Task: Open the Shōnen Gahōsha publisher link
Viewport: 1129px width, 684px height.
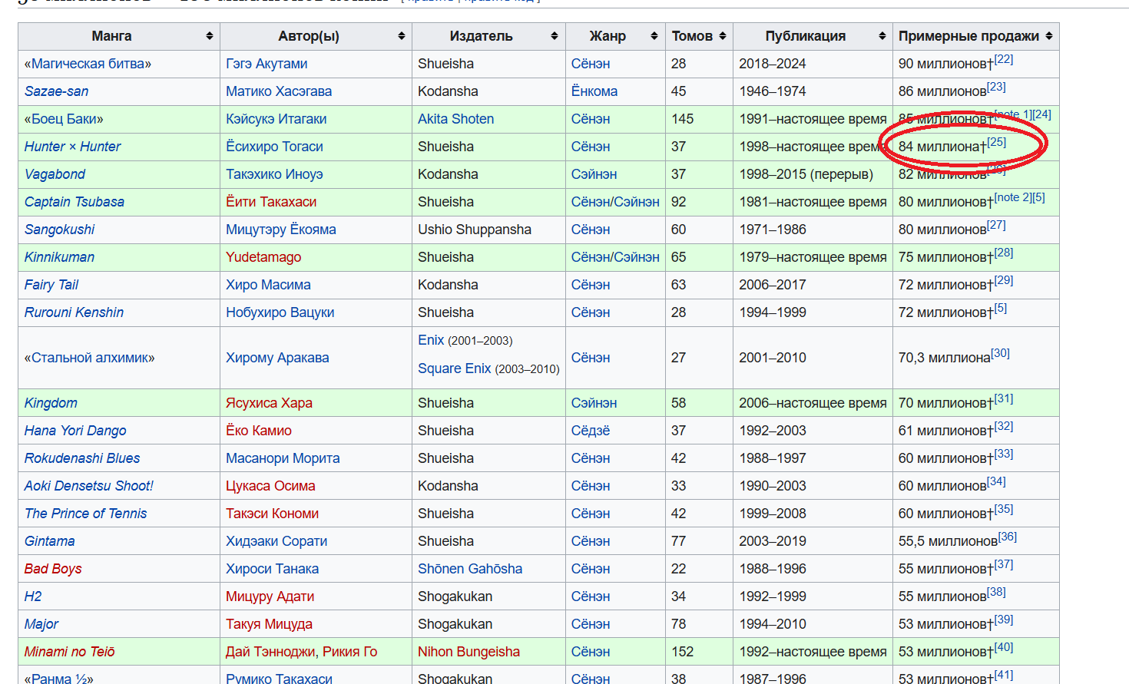Action: 470,569
